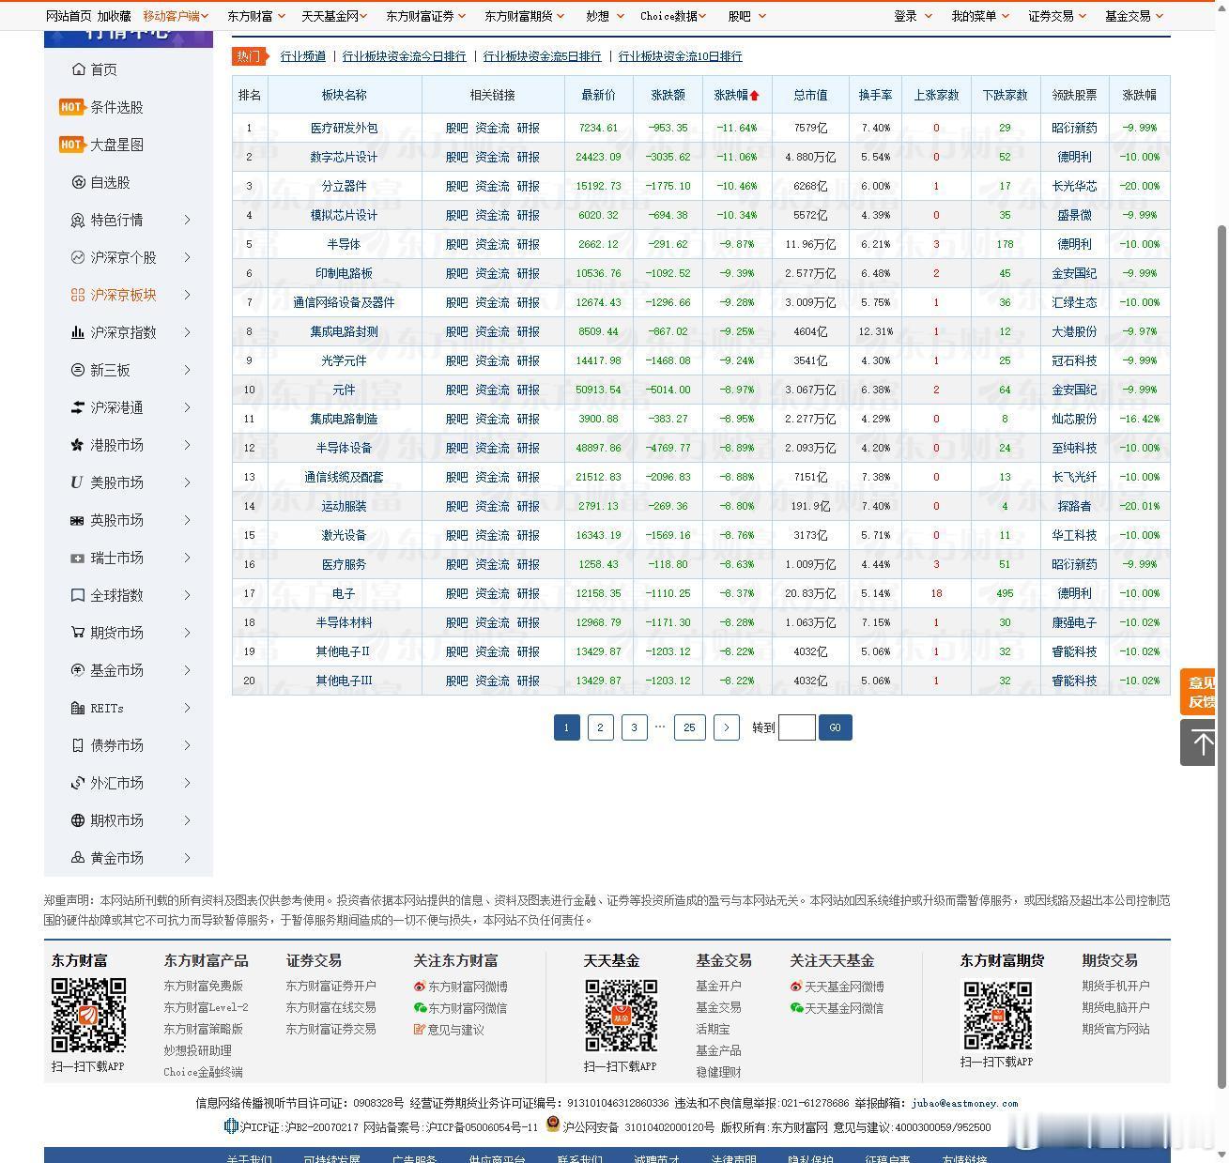1229x1163 pixels.
Task: Click the next page arrow button
Action: click(727, 727)
